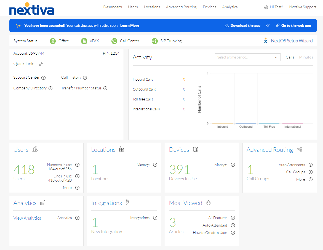Click Download the app in the banner
The image size is (323, 250).
245,26
